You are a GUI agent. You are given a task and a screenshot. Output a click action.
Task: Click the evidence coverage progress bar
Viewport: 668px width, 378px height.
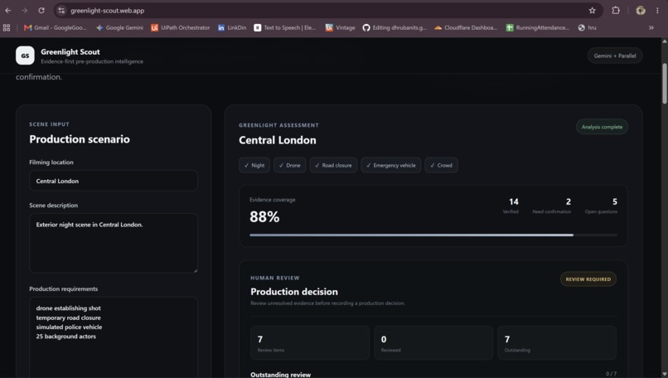(433, 235)
